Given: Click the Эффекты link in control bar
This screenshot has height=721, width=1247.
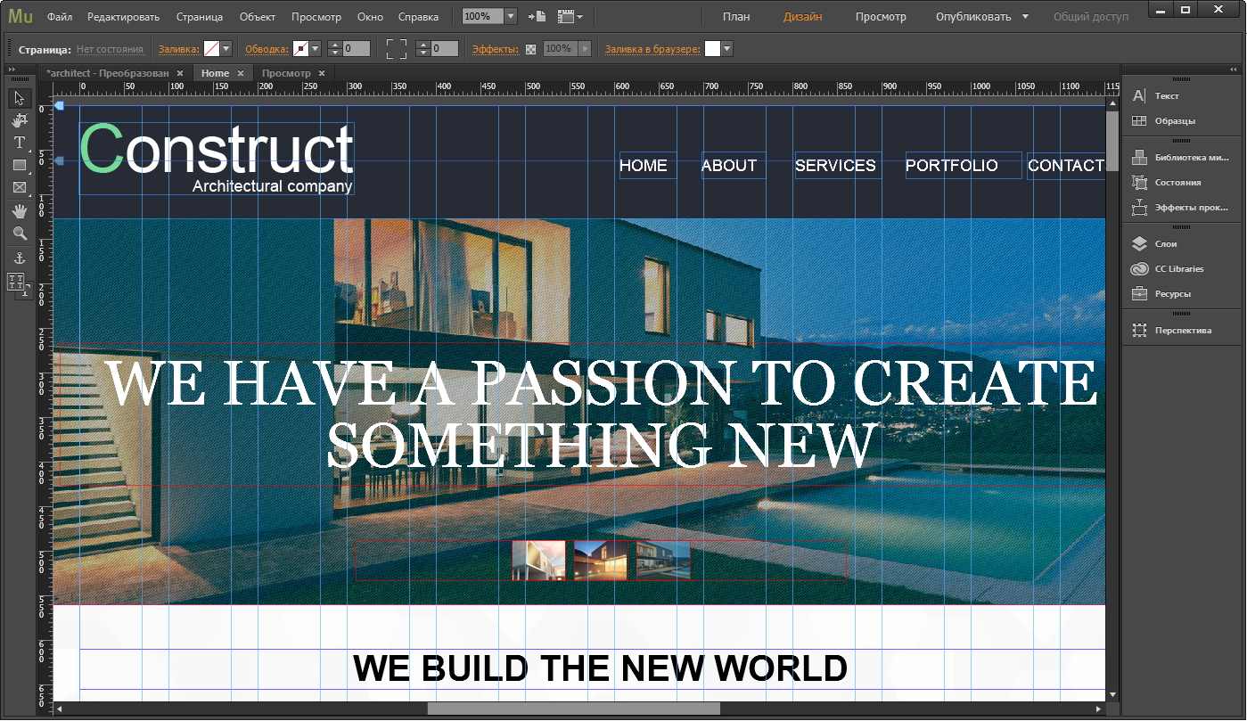Looking at the screenshot, I should (495, 49).
